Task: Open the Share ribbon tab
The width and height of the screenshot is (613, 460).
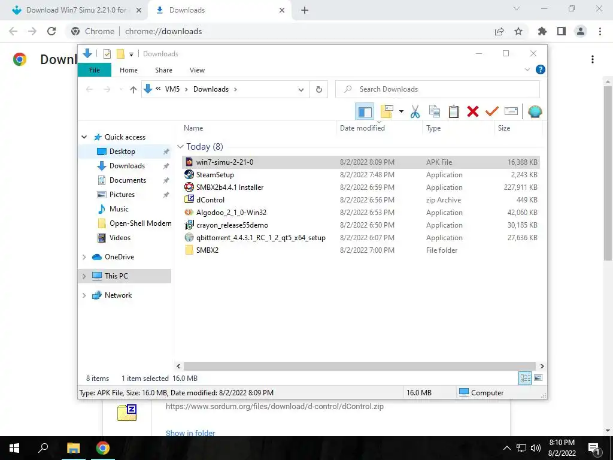Action: click(x=163, y=70)
